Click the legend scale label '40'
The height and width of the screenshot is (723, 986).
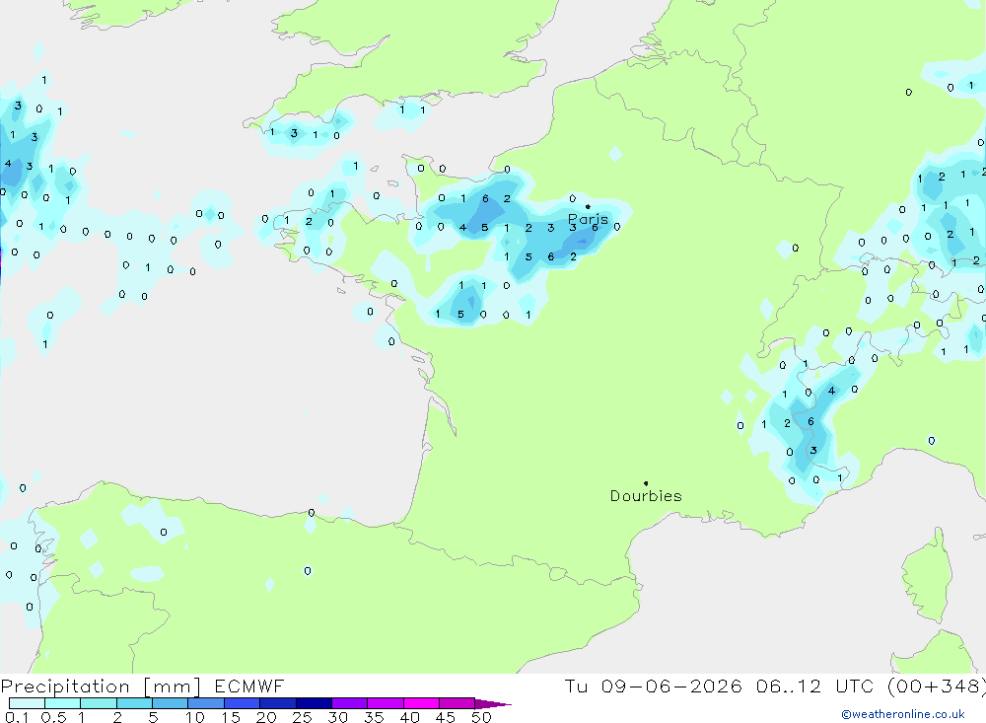(x=409, y=717)
